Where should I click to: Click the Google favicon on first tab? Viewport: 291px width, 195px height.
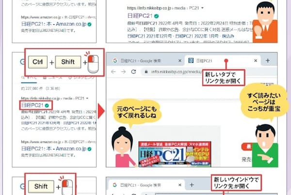[115, 61]
